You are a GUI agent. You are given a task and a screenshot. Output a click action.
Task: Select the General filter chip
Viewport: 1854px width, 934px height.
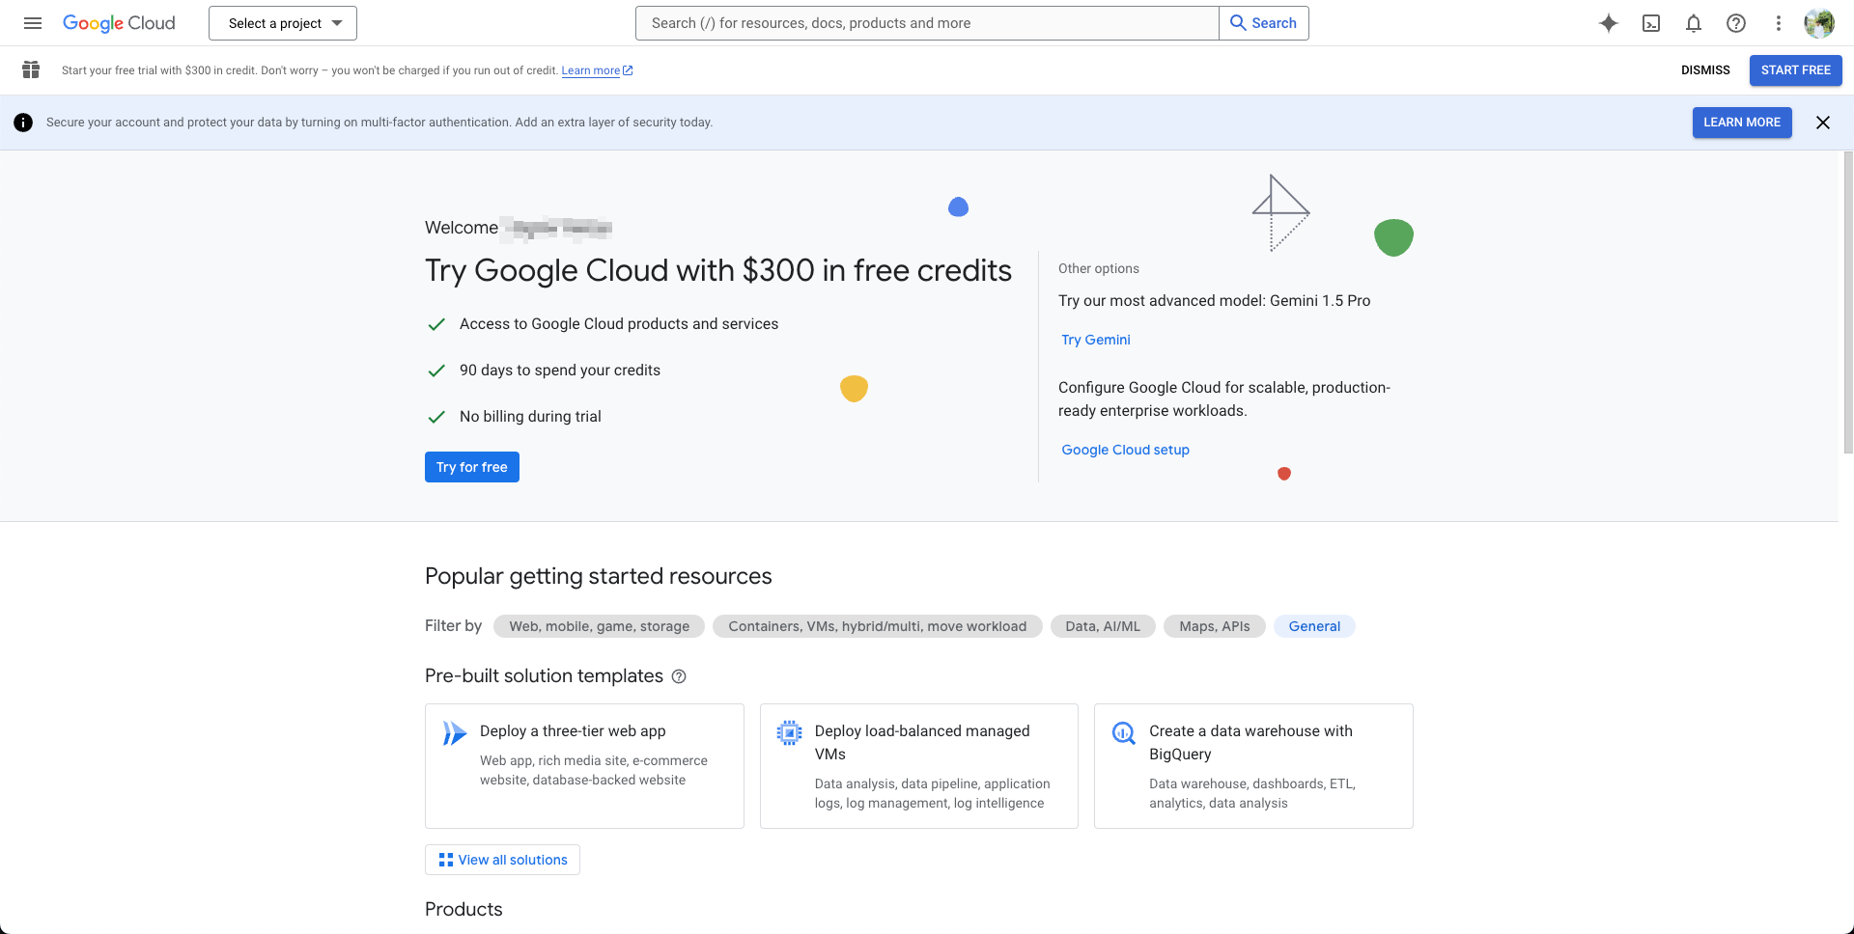click(1314, 626)
